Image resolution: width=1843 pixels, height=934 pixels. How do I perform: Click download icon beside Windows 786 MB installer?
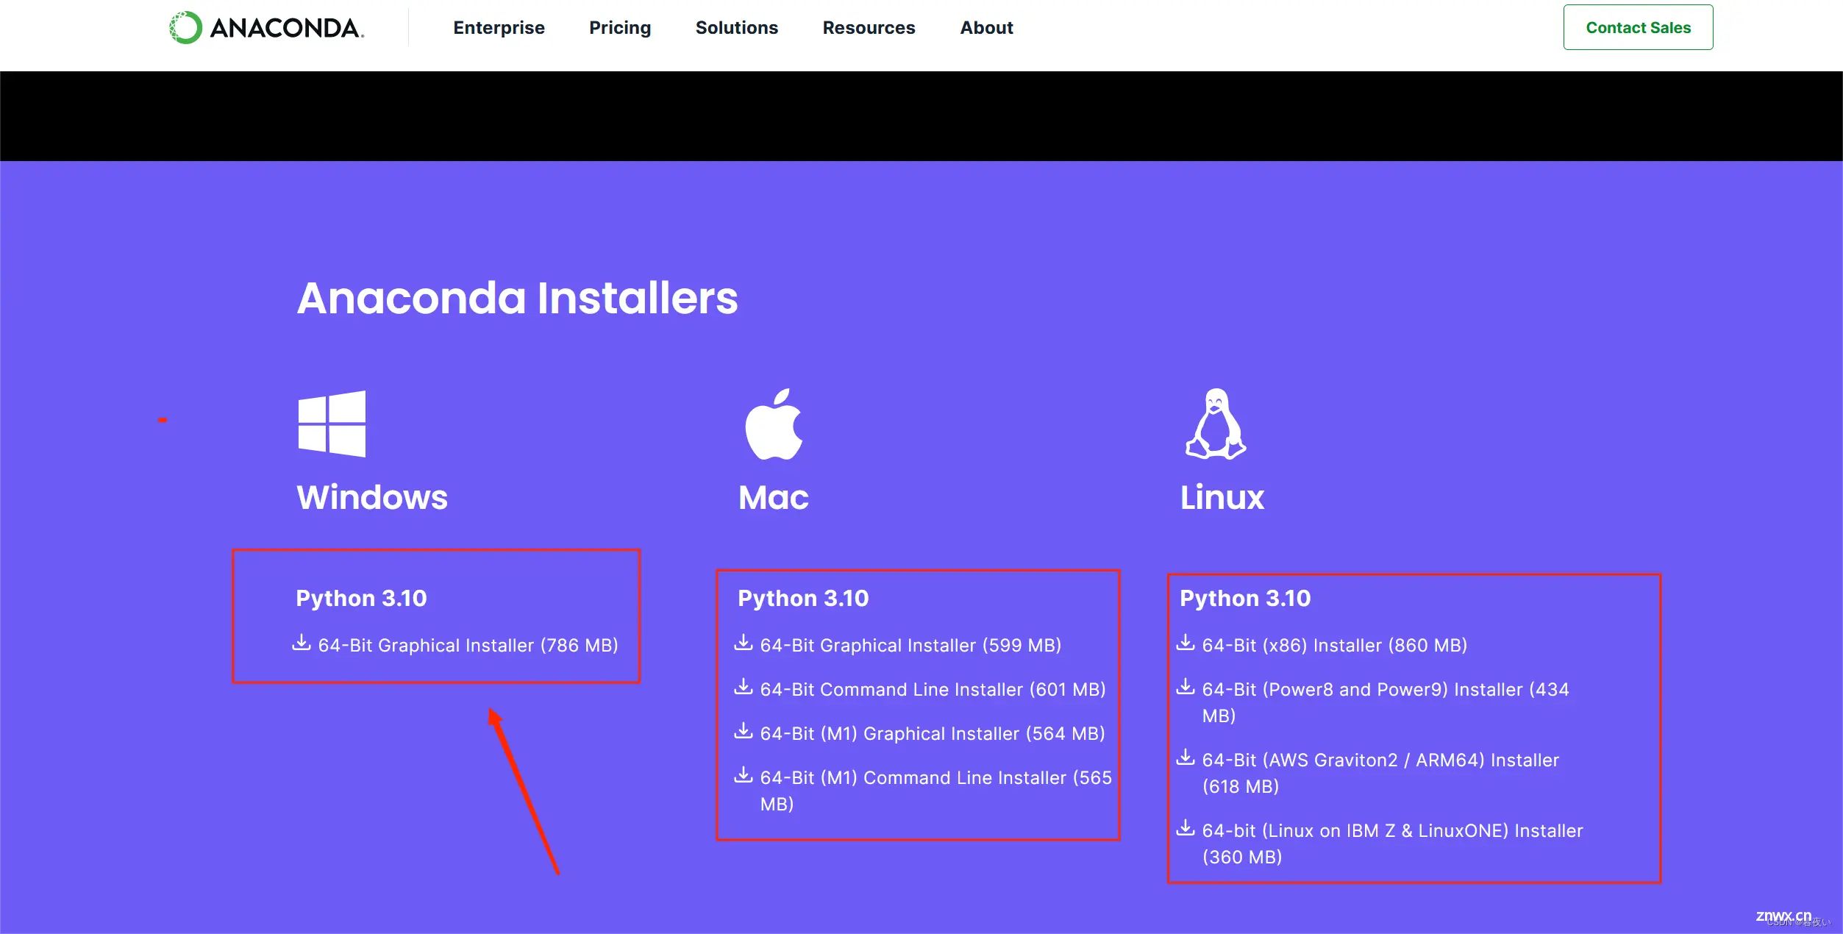(x=302, y=643)
